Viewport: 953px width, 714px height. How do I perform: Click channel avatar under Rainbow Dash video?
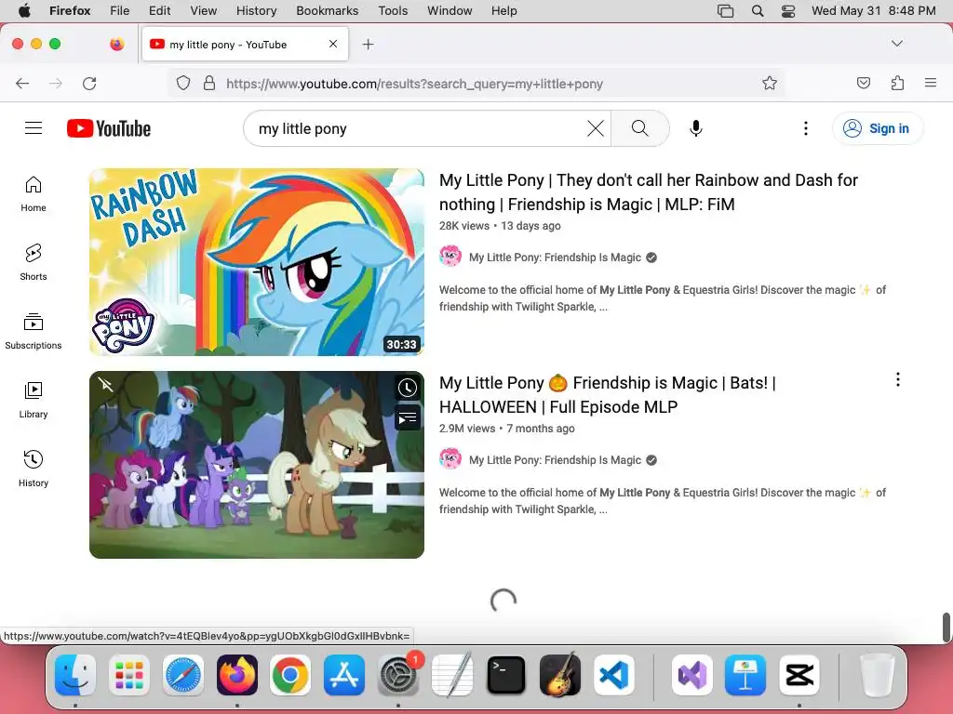coord(450,257)
